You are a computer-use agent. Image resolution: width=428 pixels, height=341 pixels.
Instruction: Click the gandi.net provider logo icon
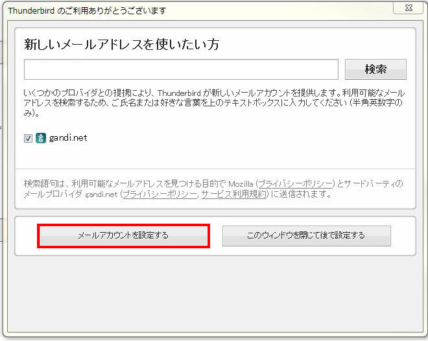pyautogui.click(x=41, y=138)
